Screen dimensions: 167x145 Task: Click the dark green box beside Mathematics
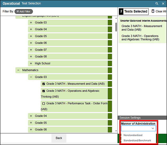(110, 70)
